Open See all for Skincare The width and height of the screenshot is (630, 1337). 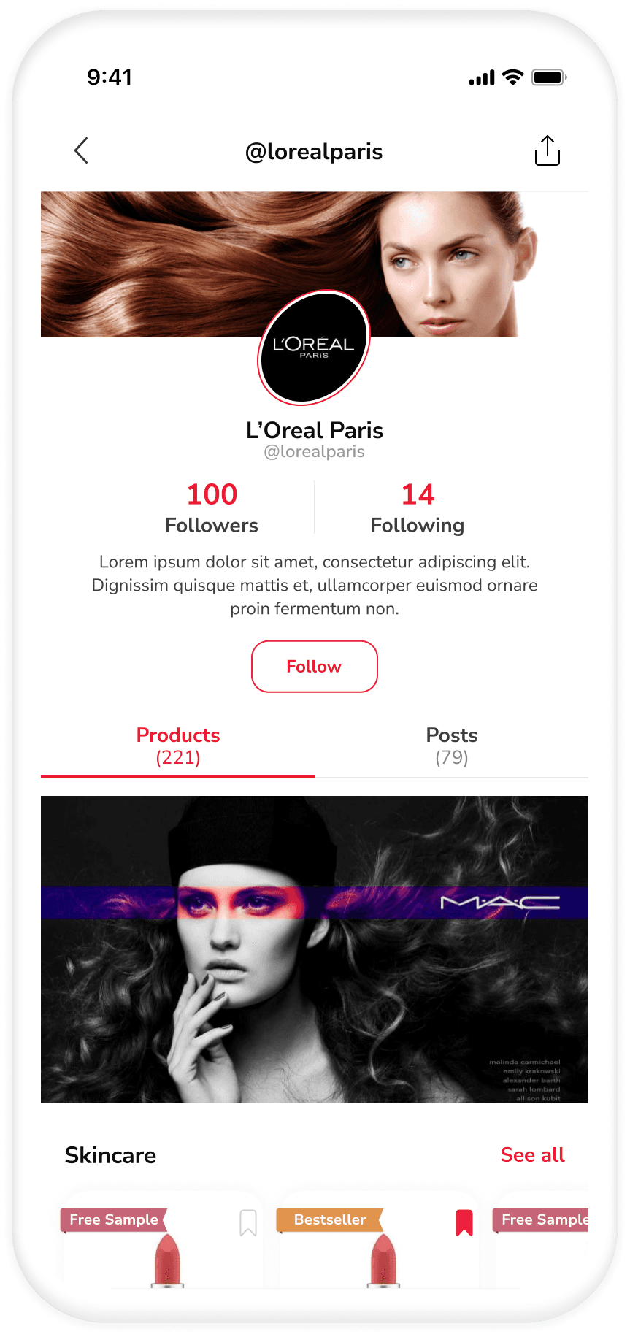532,1154
